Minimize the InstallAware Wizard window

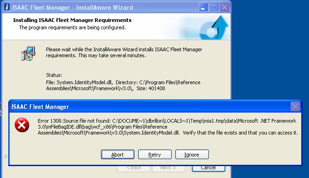pos(203,7)
